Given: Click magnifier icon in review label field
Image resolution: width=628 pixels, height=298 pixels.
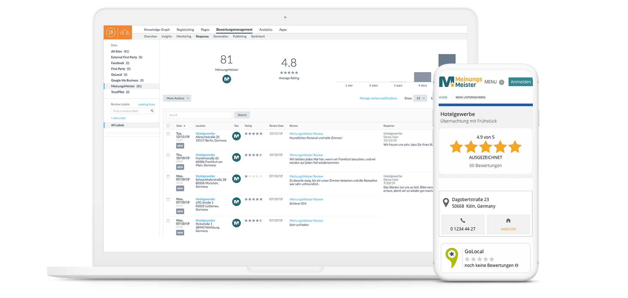Looking at the screenshot, I should [x=152, y=111].
